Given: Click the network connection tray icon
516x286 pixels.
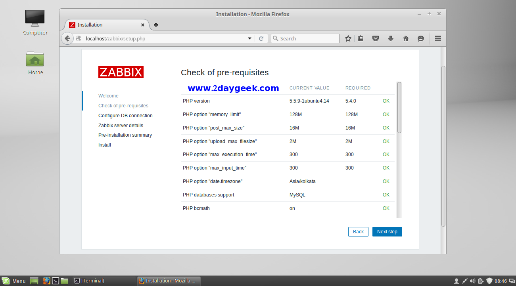Looking at the screenshot, I should tap(464, 281).
